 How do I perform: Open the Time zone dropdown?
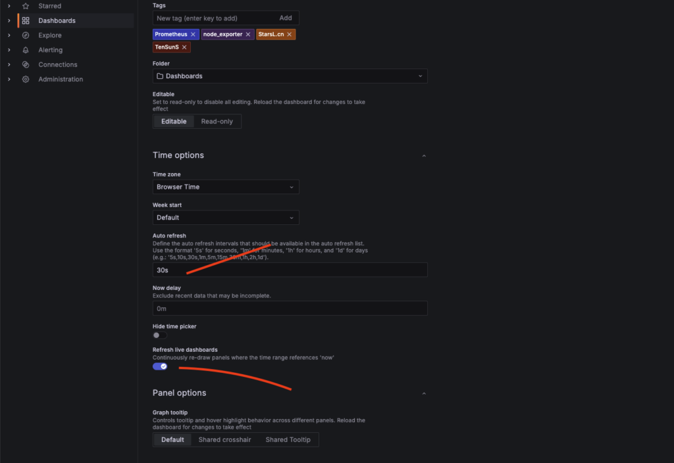tap(226, 187)
